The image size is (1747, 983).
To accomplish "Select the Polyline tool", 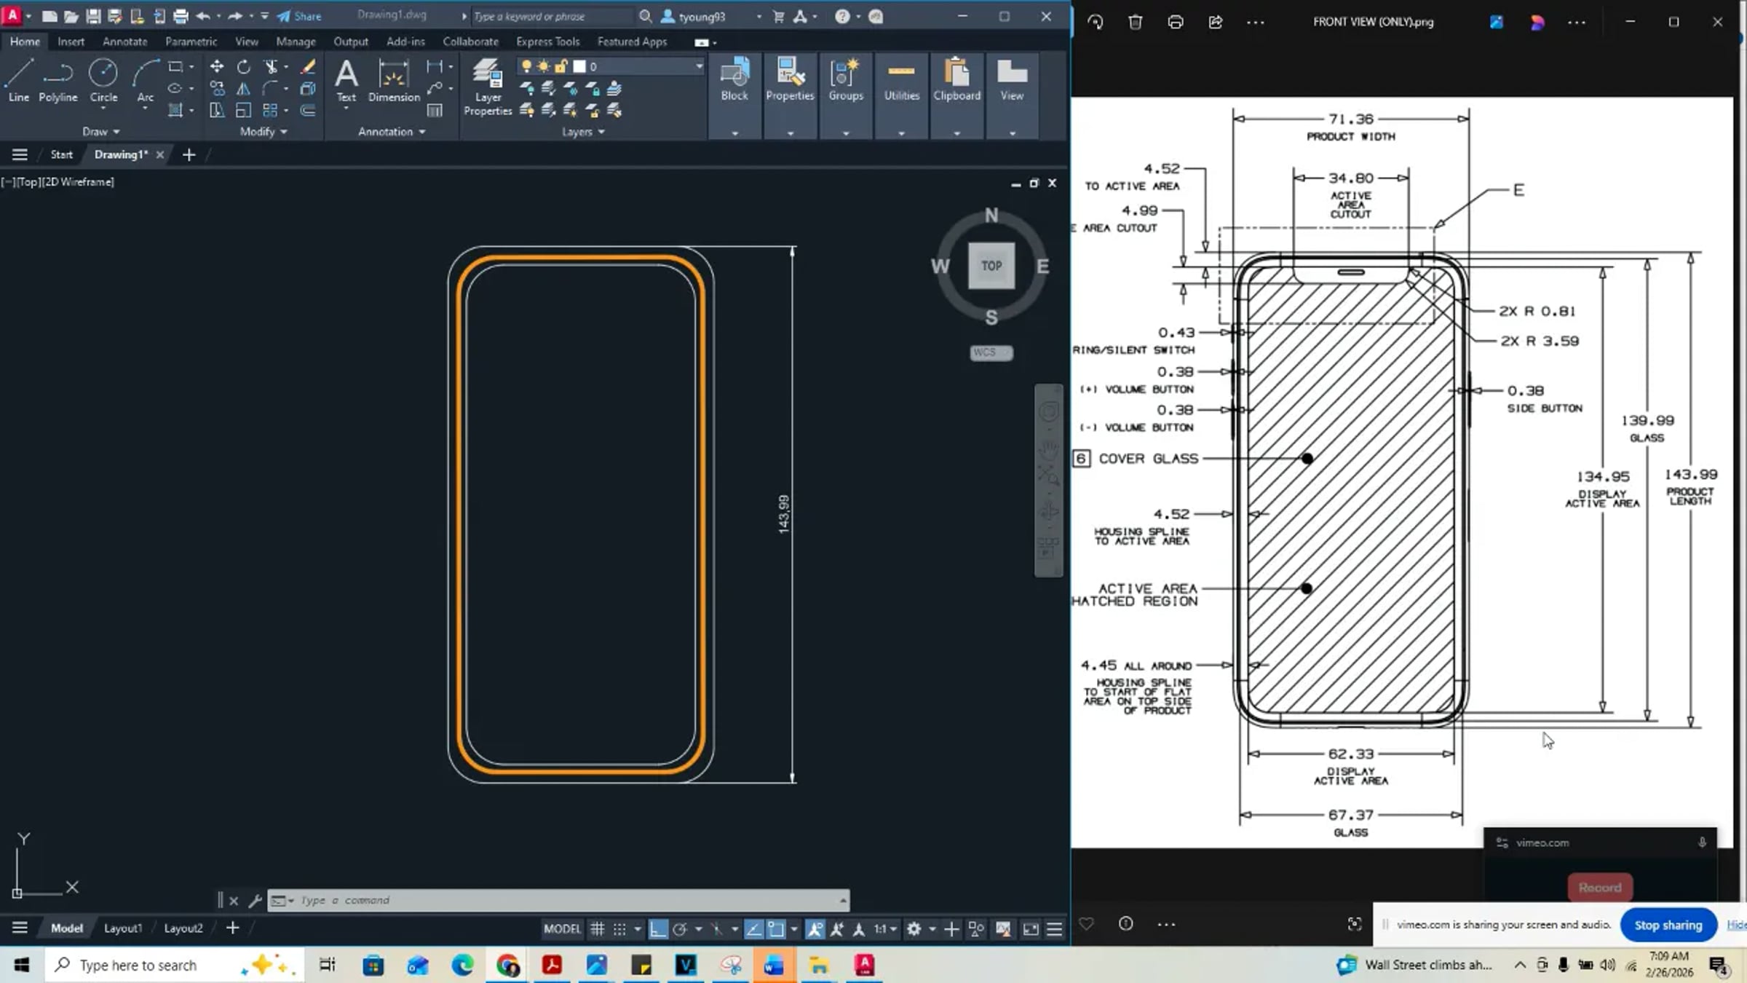I will tap(58, 80).
